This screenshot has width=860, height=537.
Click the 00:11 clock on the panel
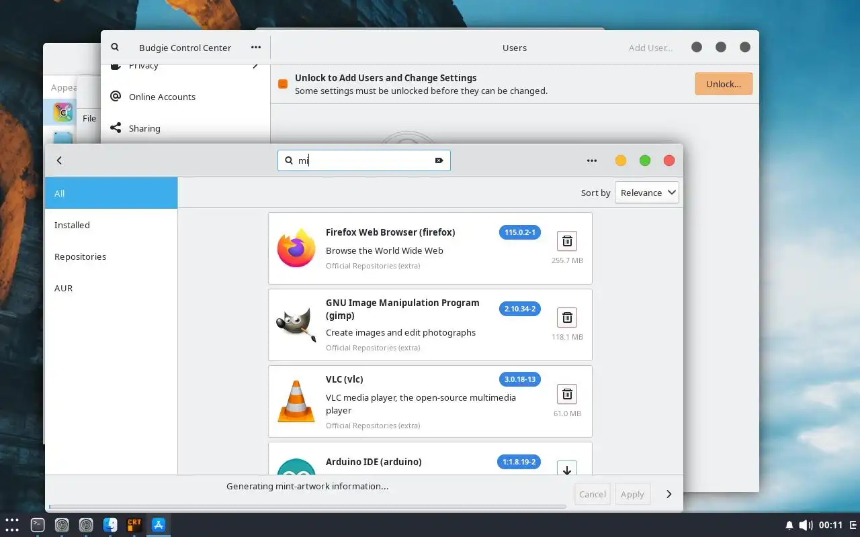(x=830, y=525)
